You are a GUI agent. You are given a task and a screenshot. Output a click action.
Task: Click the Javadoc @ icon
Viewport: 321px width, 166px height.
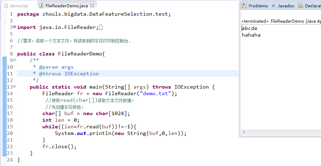tap(274, 6)
